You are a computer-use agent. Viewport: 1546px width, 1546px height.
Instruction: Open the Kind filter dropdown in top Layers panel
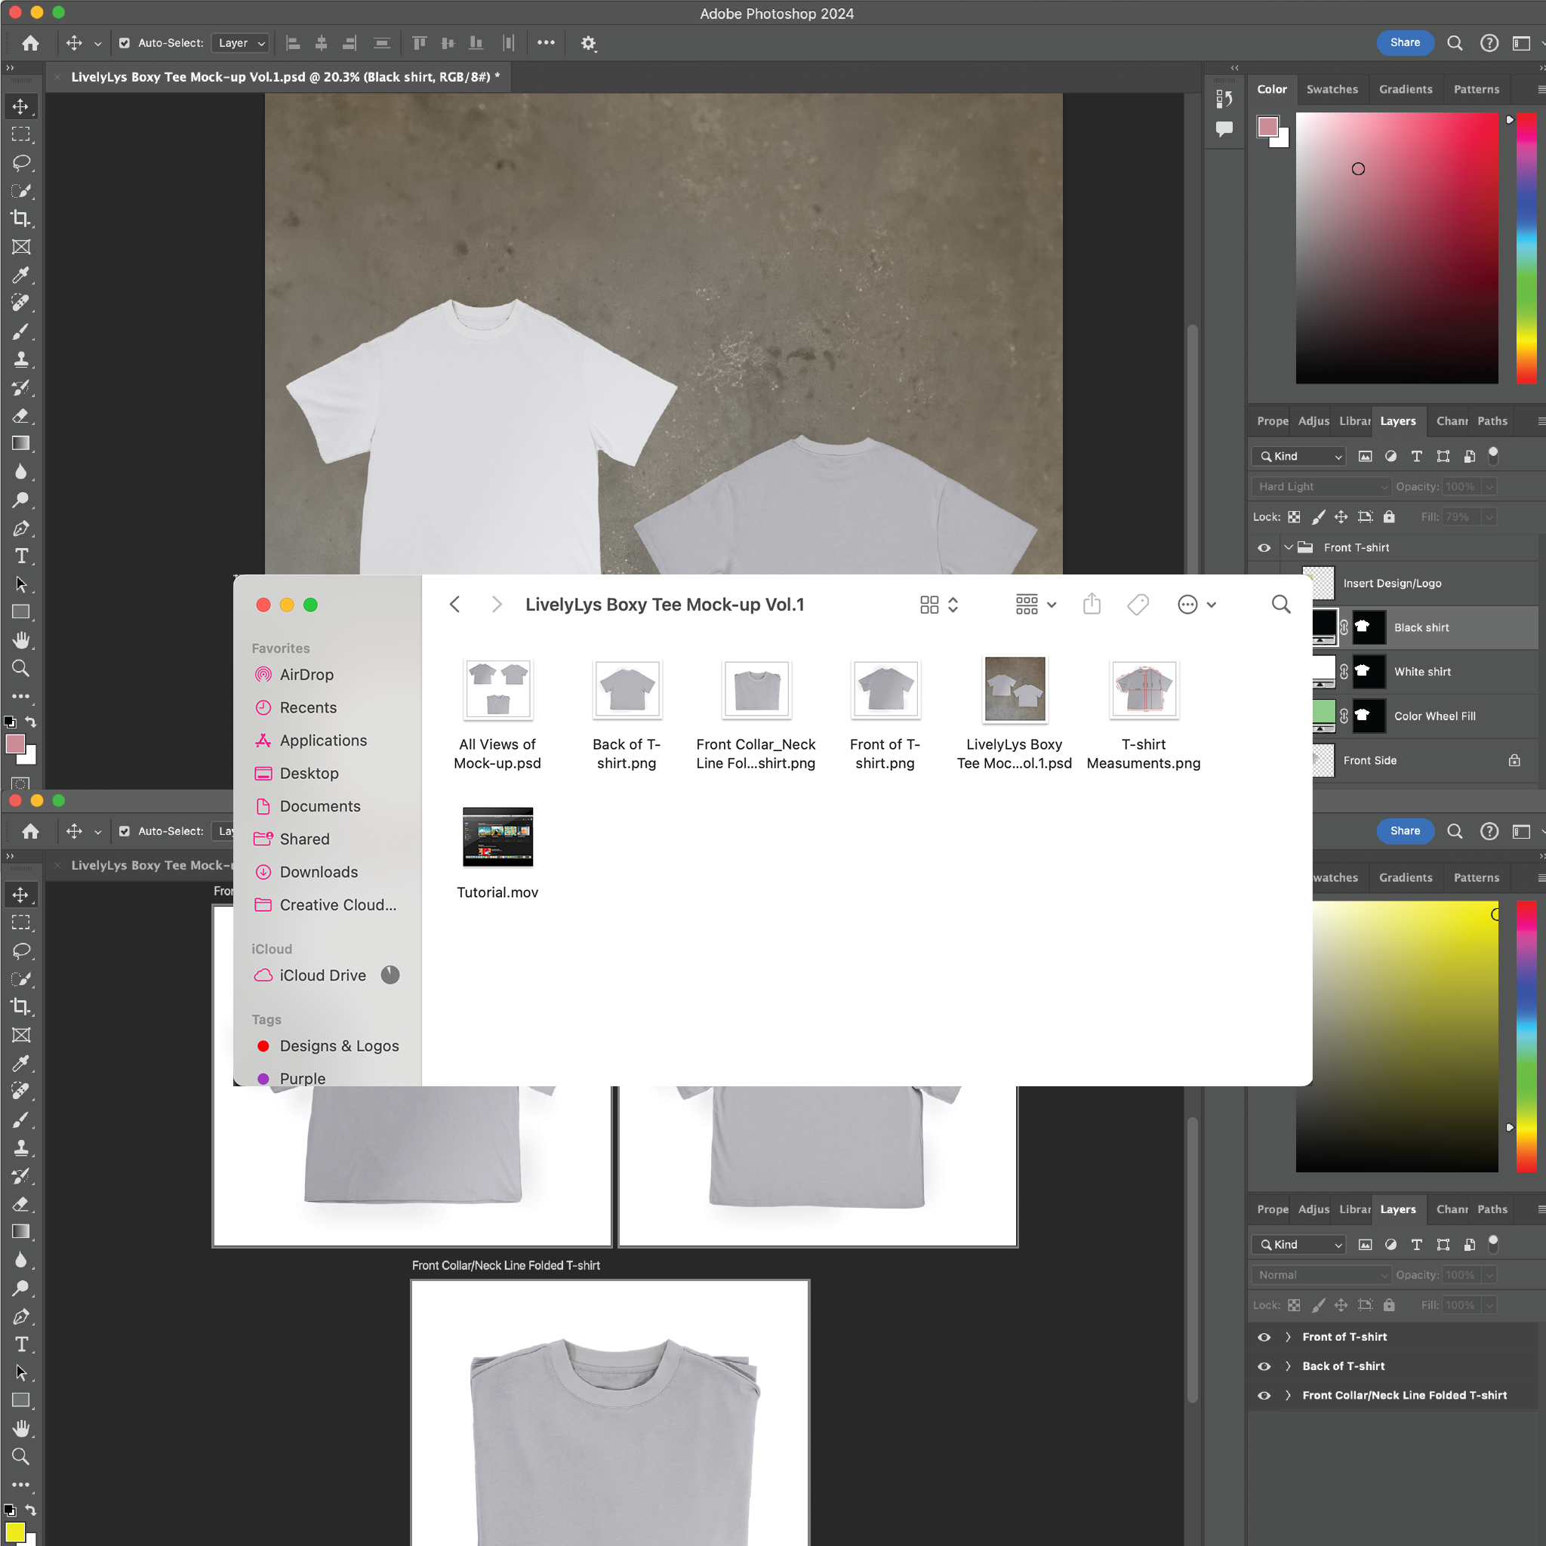click(x=1300, y=456)
